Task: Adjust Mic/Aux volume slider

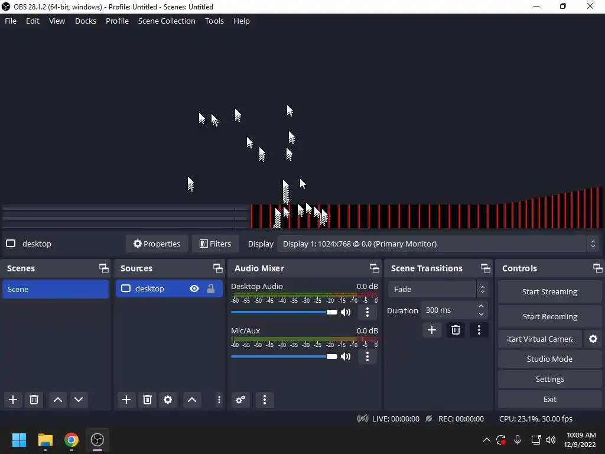Action: coord(284,356)
